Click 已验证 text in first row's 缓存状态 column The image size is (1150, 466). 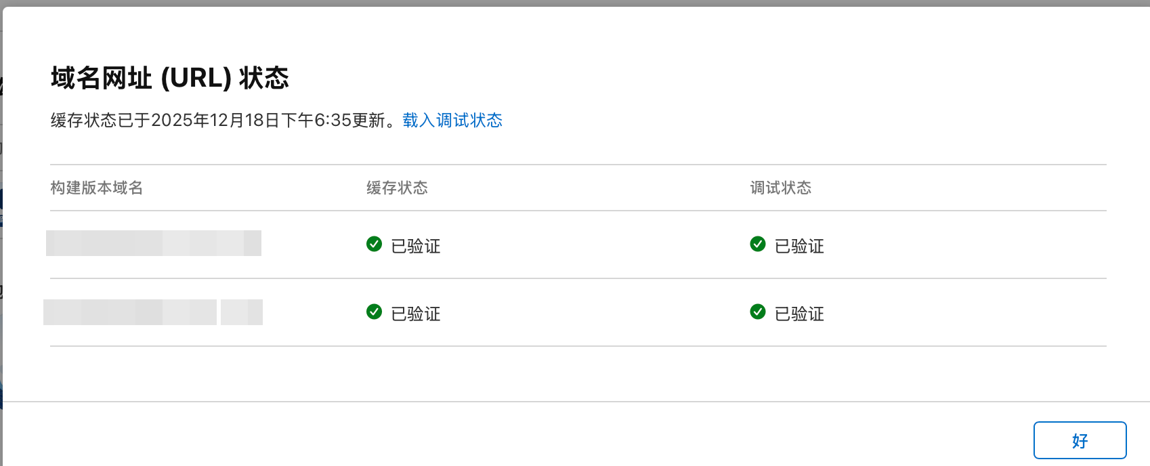416,246
